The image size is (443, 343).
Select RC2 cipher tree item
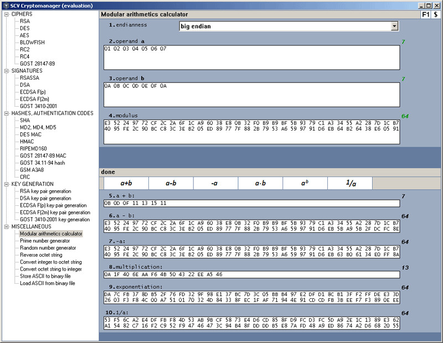point(24,49)
